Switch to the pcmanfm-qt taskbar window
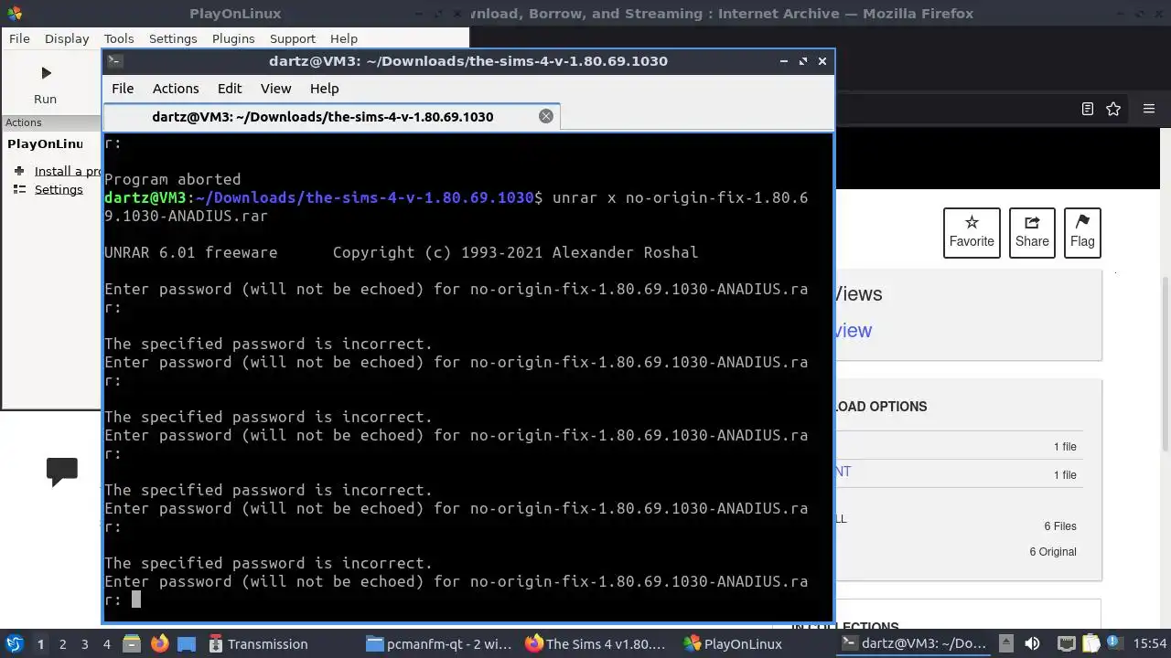1171x658 pixels. [x=440, y=644]
